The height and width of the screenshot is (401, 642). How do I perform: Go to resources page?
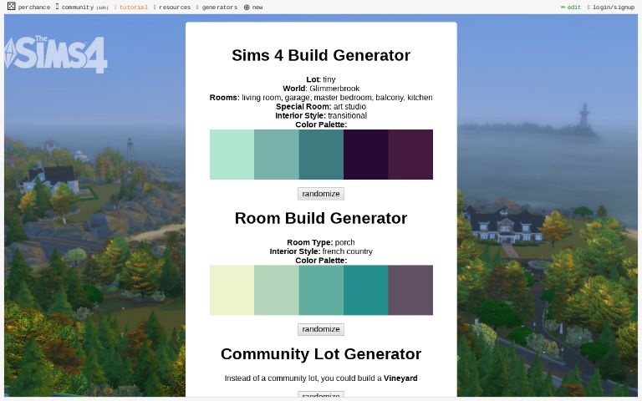pyautogui.click(x=174, y=8)
